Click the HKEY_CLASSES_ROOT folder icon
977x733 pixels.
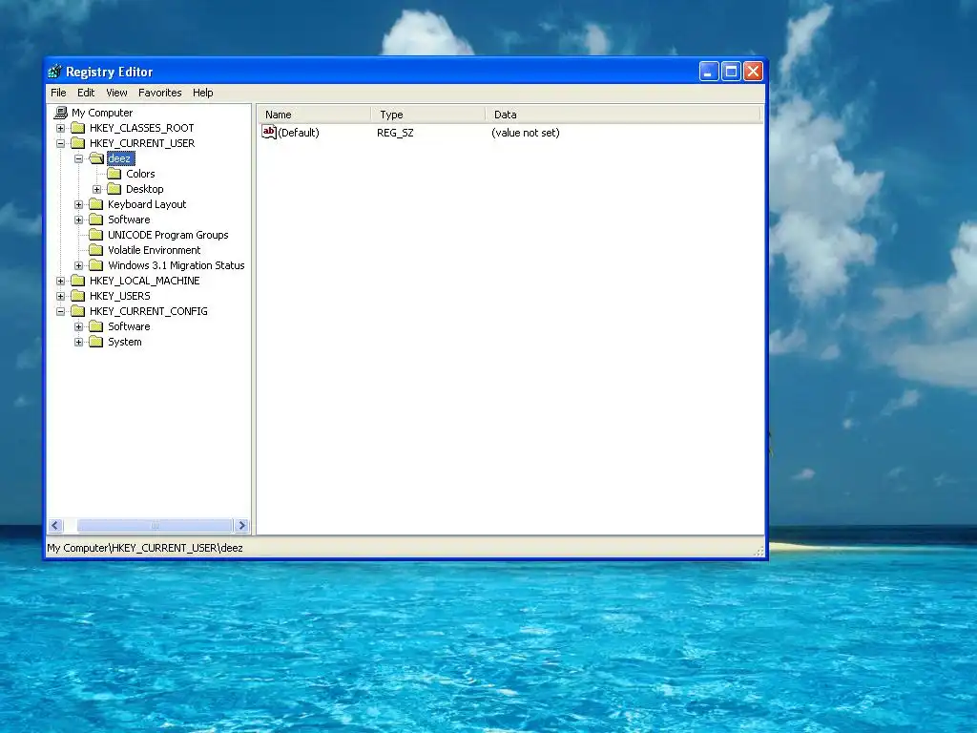coord(78,128)
